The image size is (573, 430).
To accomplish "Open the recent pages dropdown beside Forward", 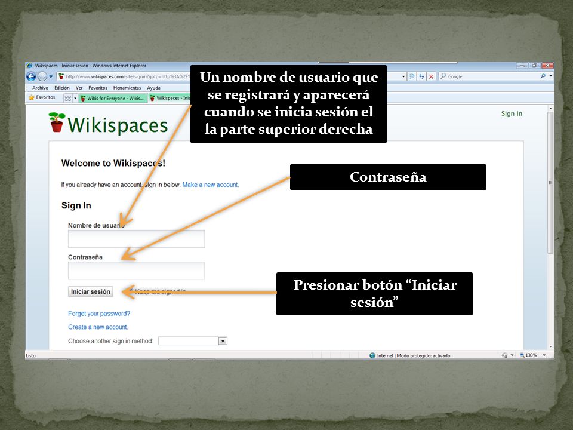I will 51,77.
